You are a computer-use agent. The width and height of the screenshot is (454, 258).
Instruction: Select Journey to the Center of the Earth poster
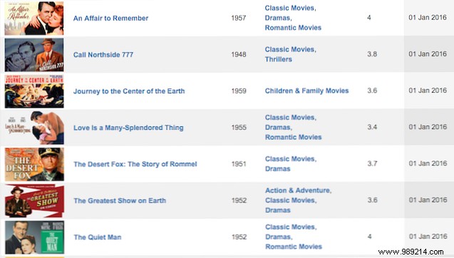point(34,91)
